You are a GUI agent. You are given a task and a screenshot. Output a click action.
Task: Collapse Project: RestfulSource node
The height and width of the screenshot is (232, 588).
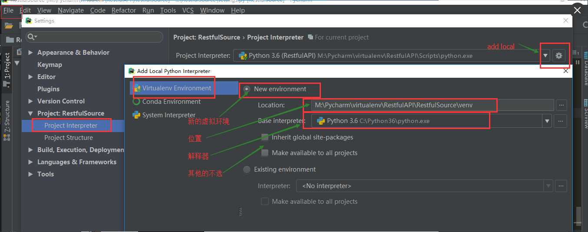(x=31, y=113)
